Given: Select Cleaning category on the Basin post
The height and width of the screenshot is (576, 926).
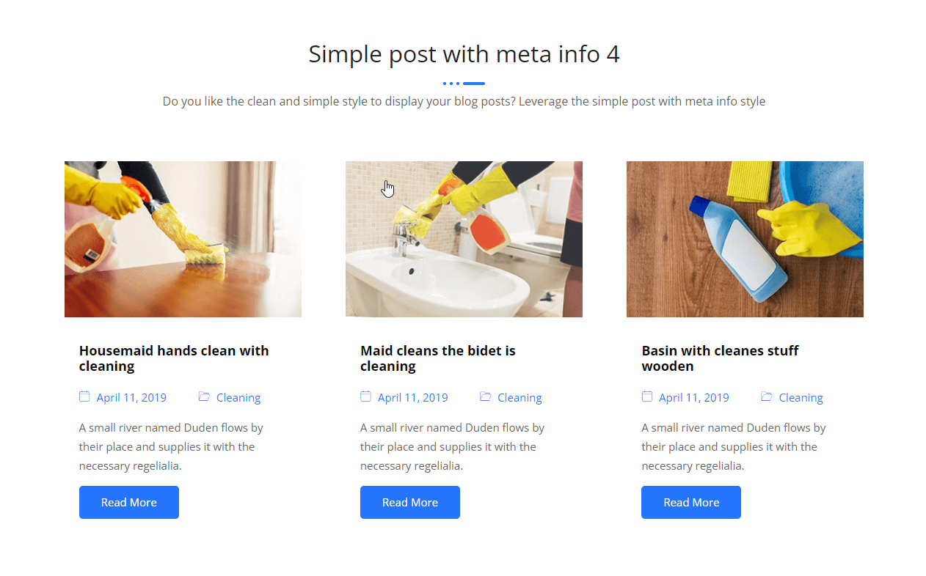Looking at the screenshot, I should [801, 398].
